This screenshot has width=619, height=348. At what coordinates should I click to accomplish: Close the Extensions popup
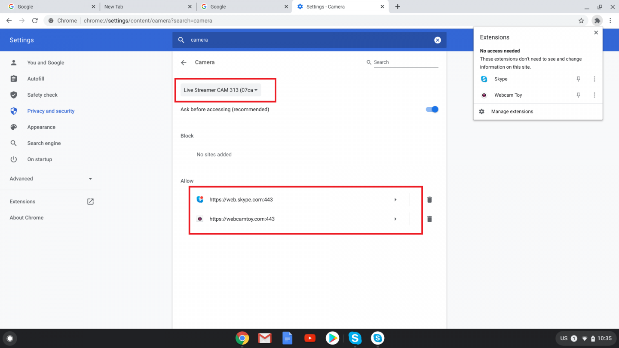pos(595,33)
